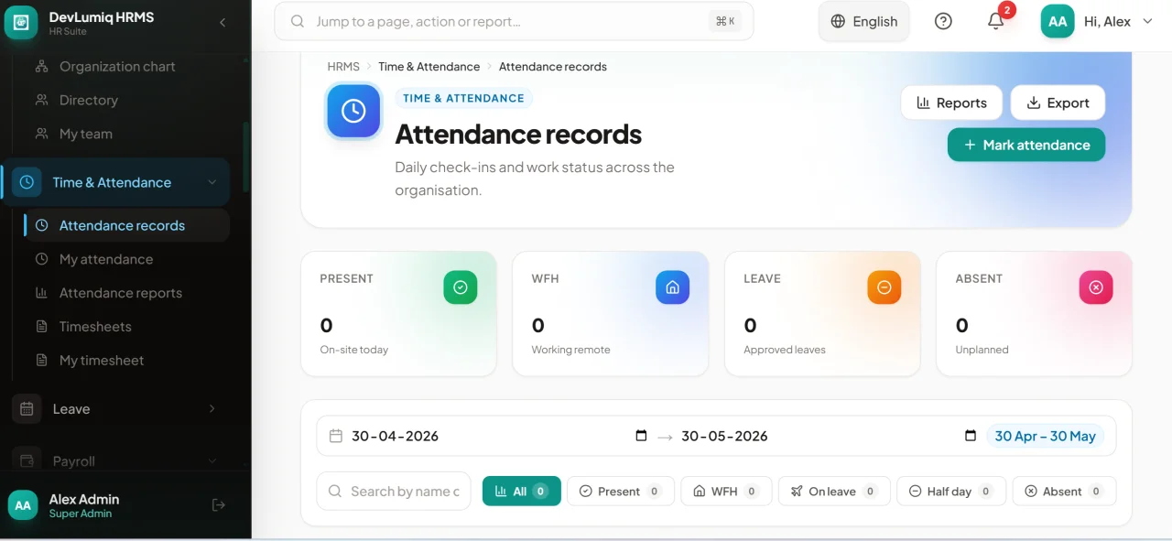Screen dimensions: 1172x541
Task: Open My team page
Action: [x=86, y=134]
